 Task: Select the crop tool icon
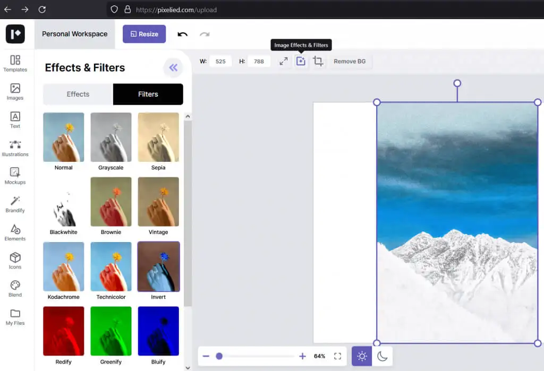pyautogui.click(x=318, y=61)
